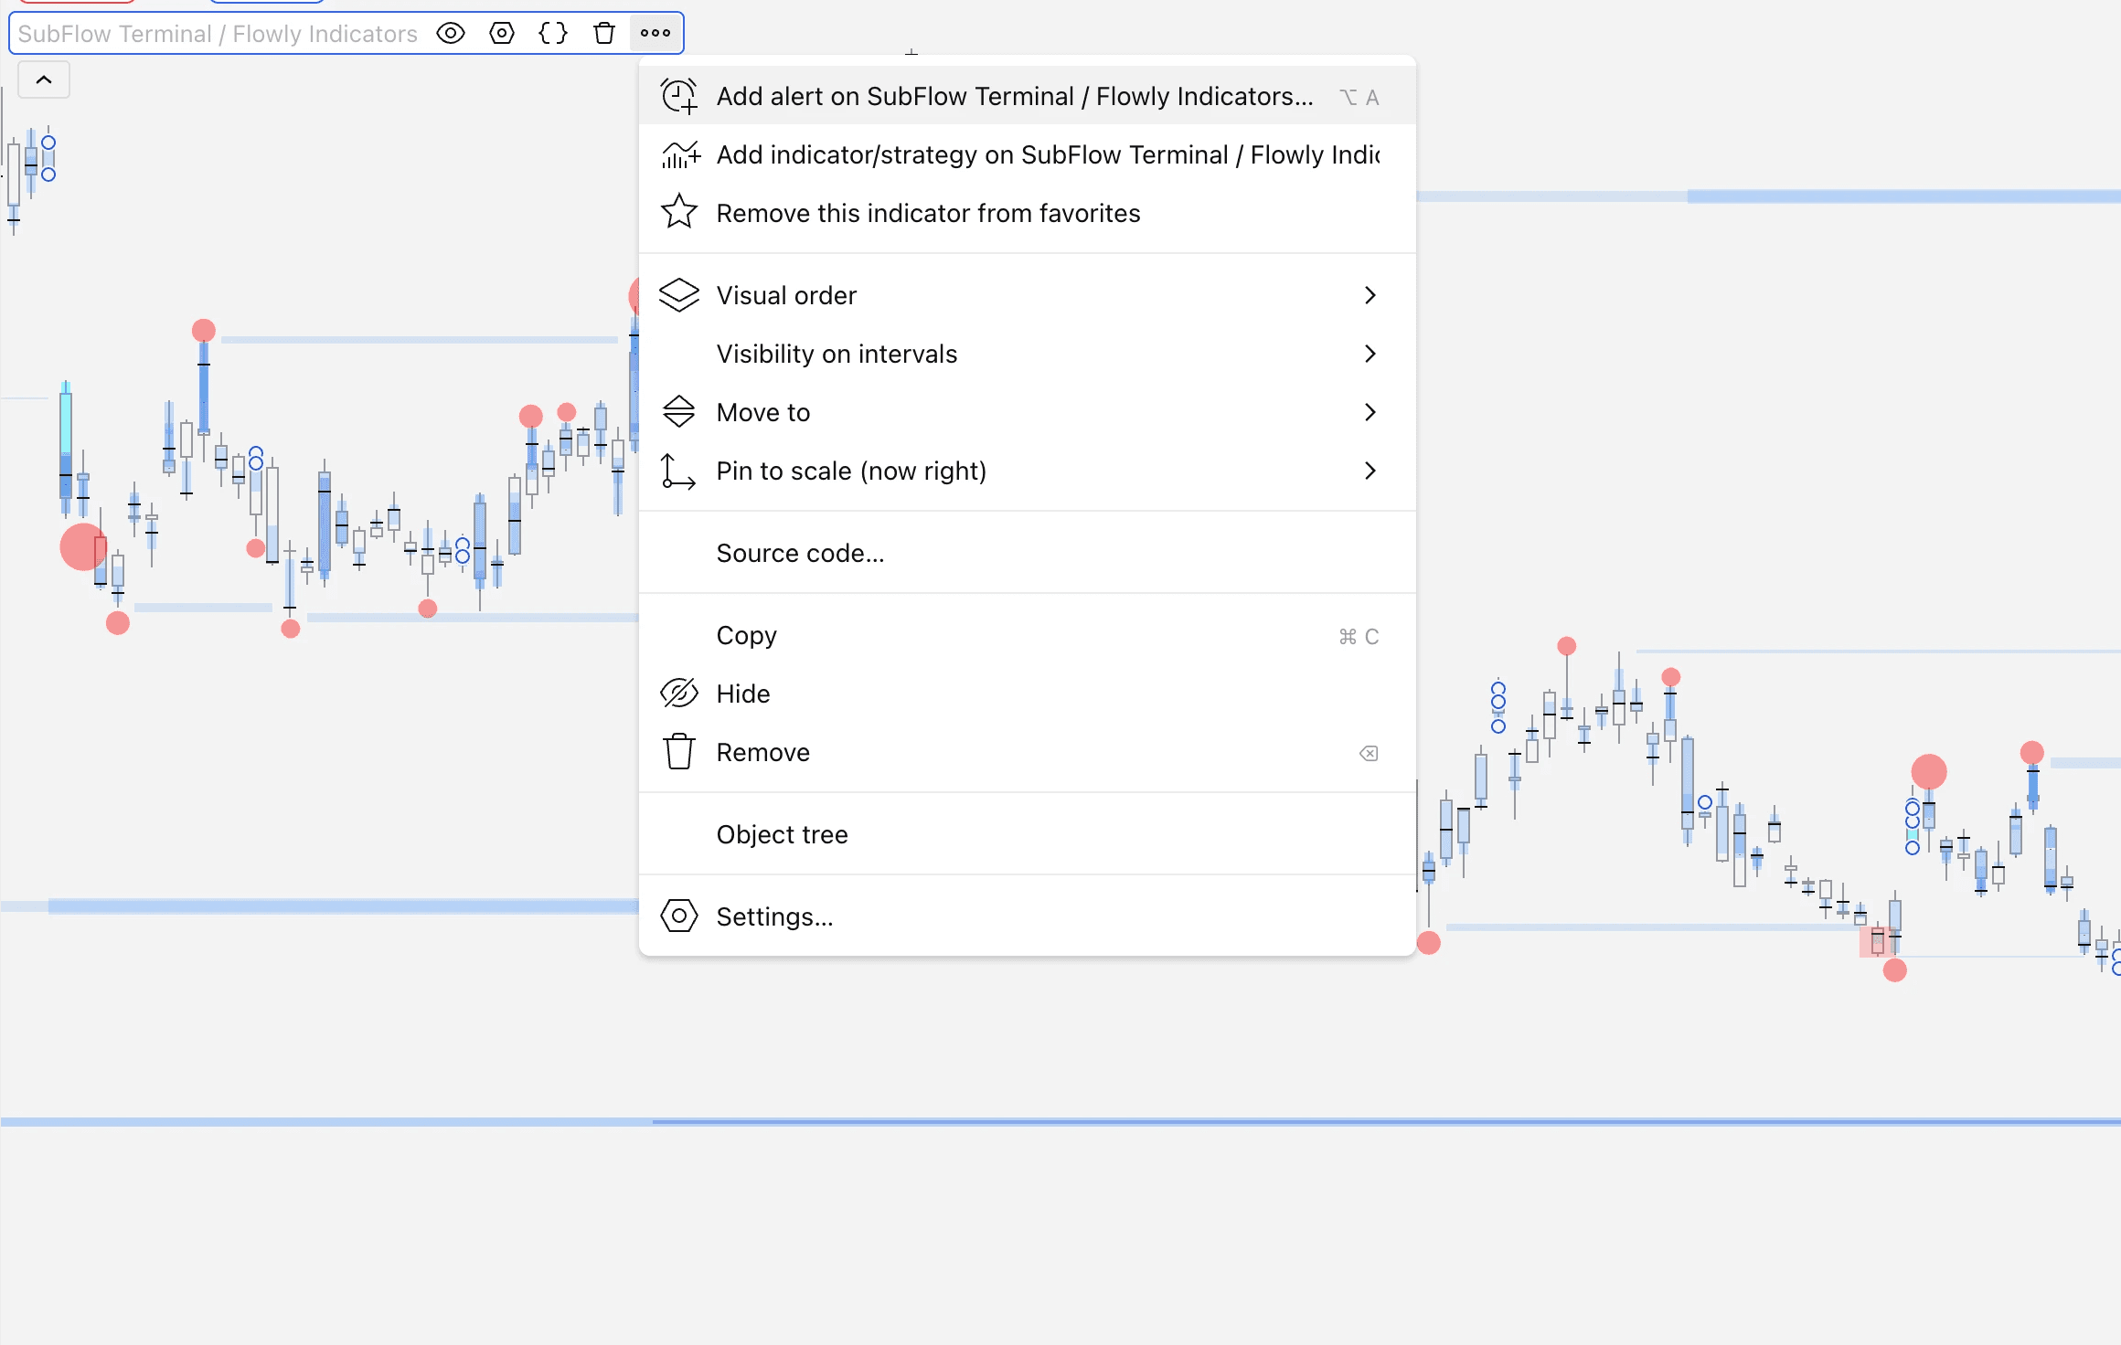Viewport: 2121px width, 1345px height.
Task: Choose Remove this indicator from favorites
Action: tap(927, 212)
